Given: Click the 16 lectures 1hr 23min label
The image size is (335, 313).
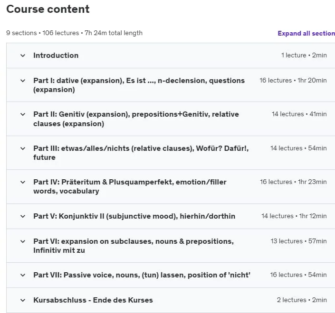Looking at the screenshot, I should click(x=293, y=182).
